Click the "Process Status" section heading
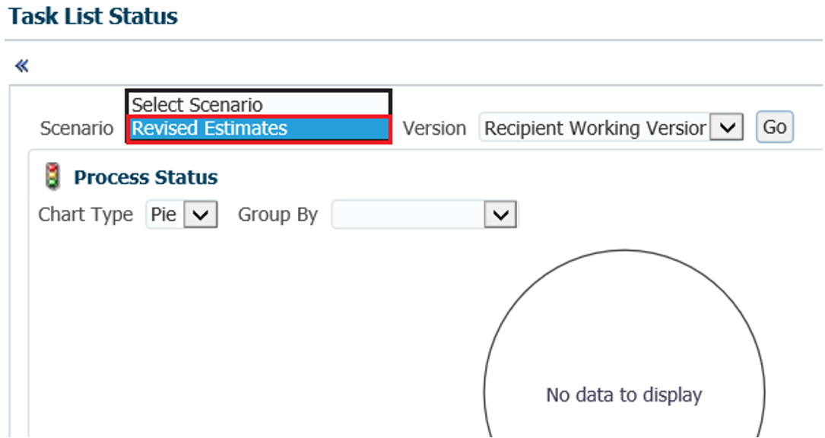825x438 pixels. pos(145,177)
